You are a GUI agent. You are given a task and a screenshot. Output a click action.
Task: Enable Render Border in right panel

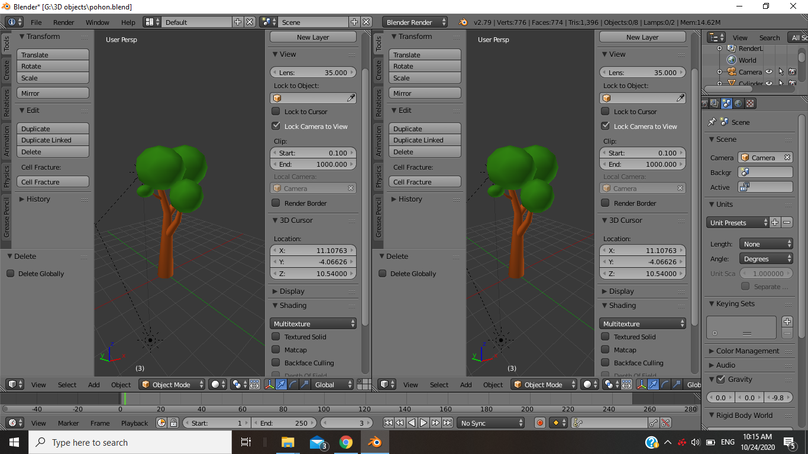(x=605, y=203)
